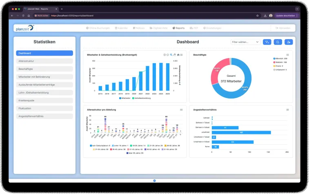Screen dimensions: 309x194
Task: Zoom in on the Mitarbeiter chart
Action: click(x=165, y=54)
